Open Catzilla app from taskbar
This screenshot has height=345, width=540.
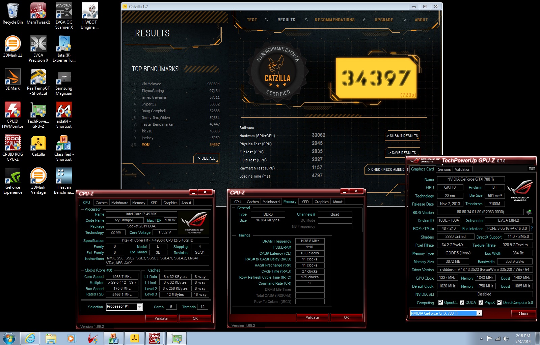(135, 338)
